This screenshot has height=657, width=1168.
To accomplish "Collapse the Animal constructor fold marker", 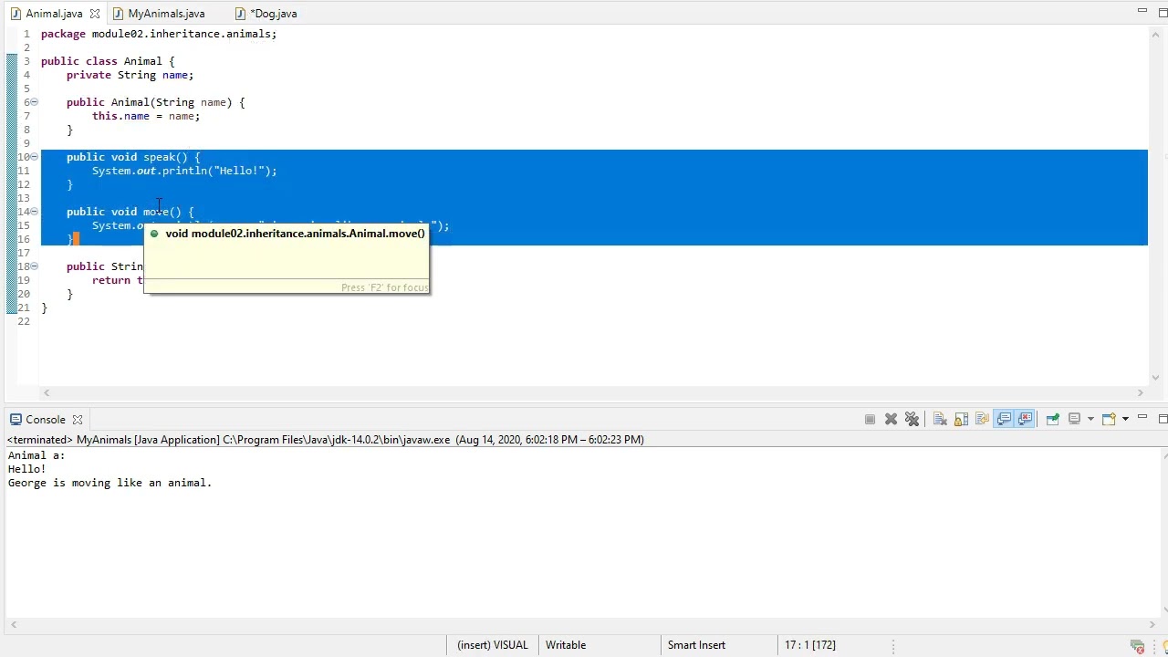I will (x=35, y=102).
